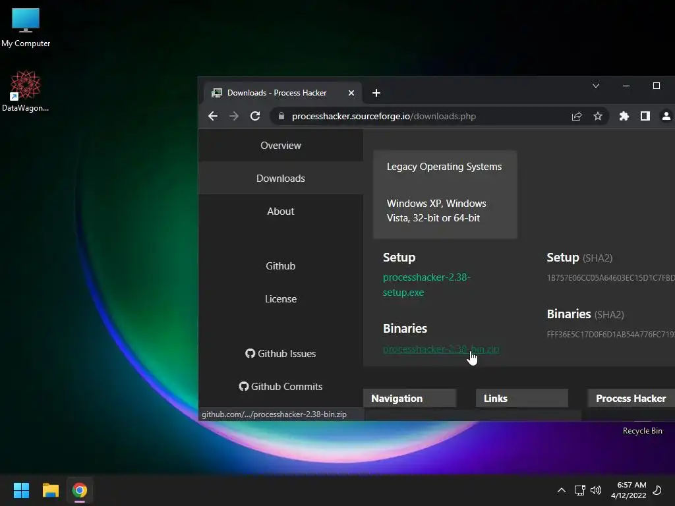Open the clock and date flyout
Viewport: 675px width, 506px height.
point(628,490)
